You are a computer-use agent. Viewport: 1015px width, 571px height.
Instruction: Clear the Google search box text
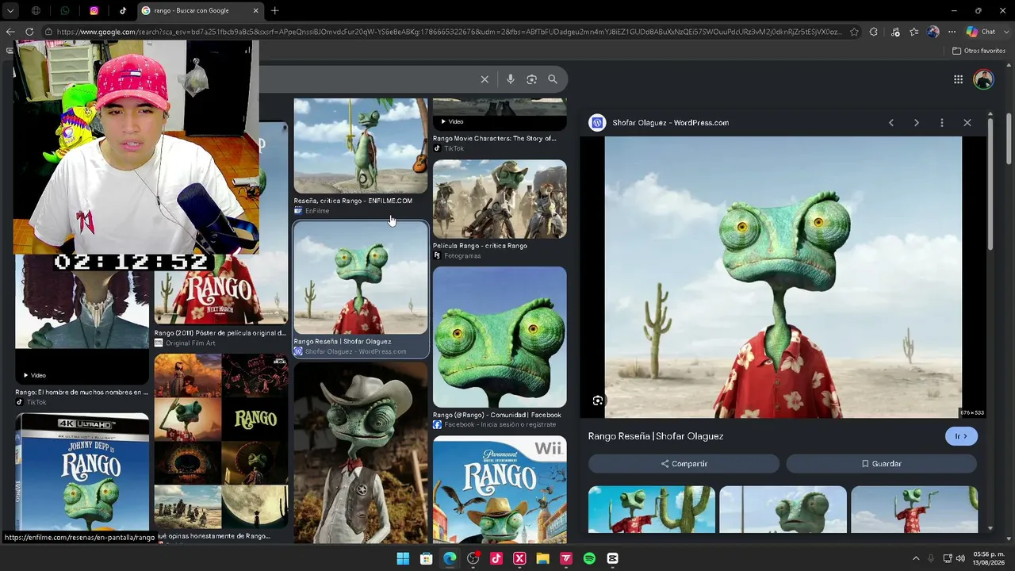[x=485, y=79]
